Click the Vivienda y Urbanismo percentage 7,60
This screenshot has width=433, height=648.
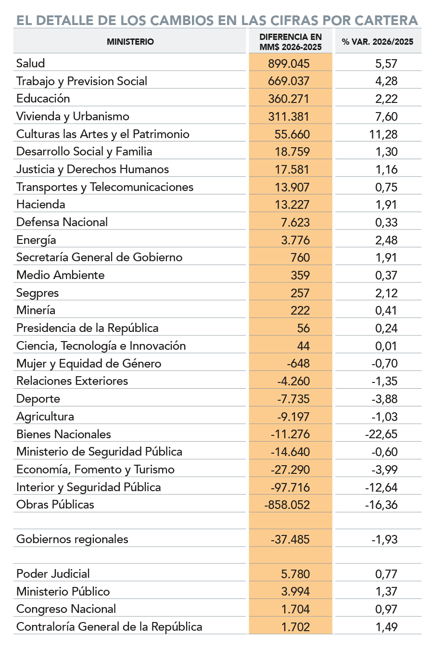click(386, 116)
